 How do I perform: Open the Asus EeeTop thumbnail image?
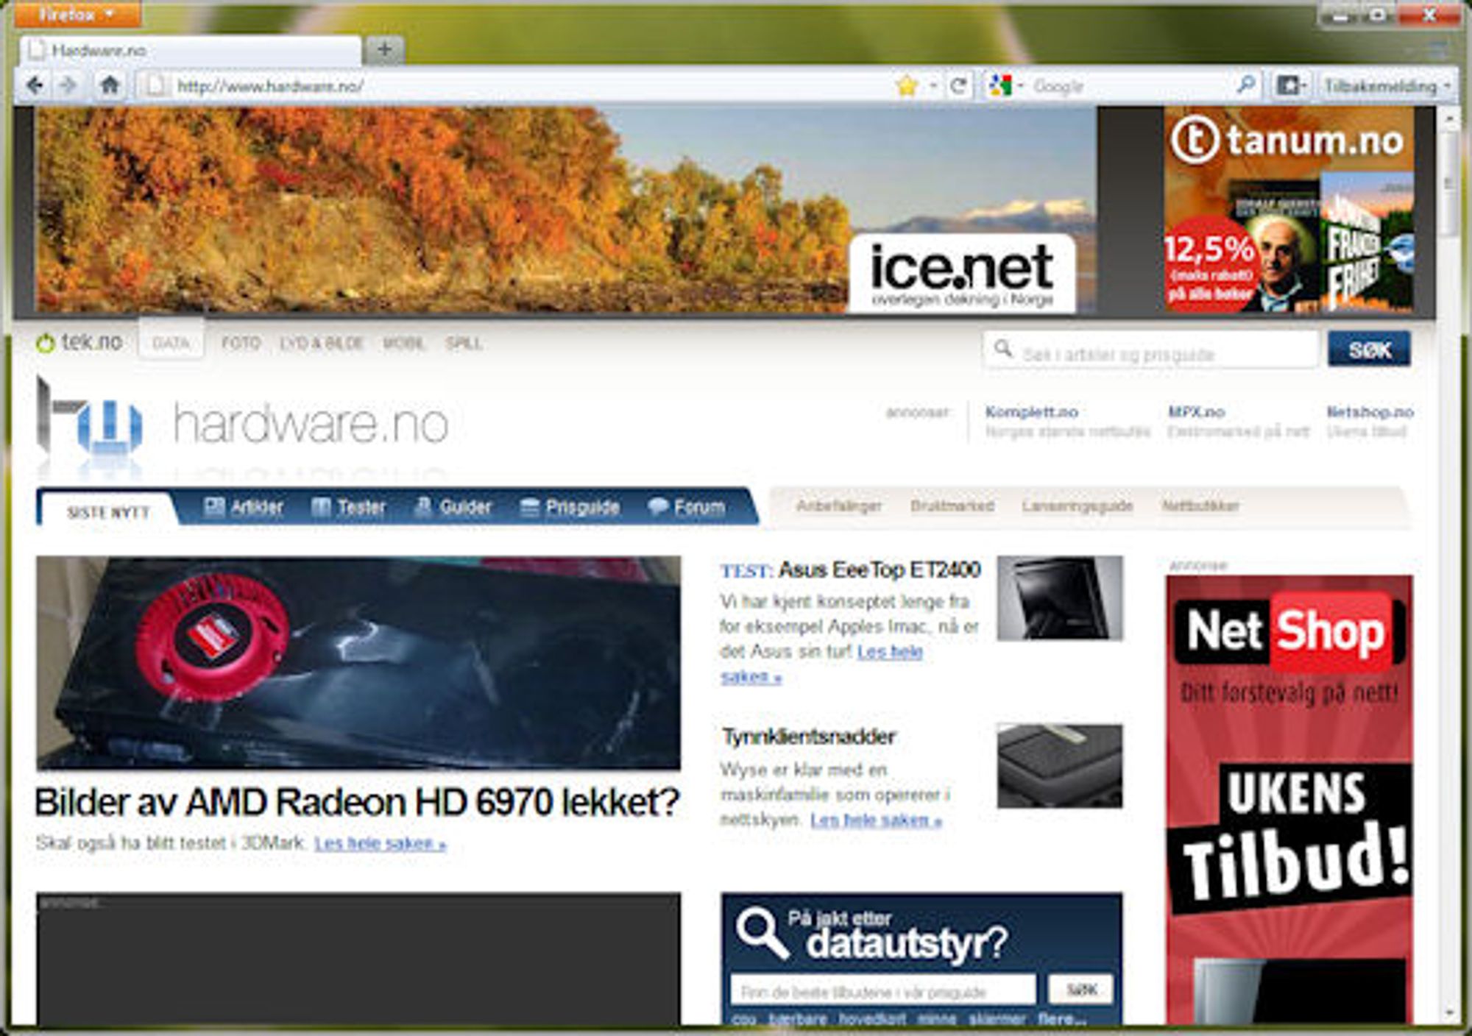pos(1060,598)
